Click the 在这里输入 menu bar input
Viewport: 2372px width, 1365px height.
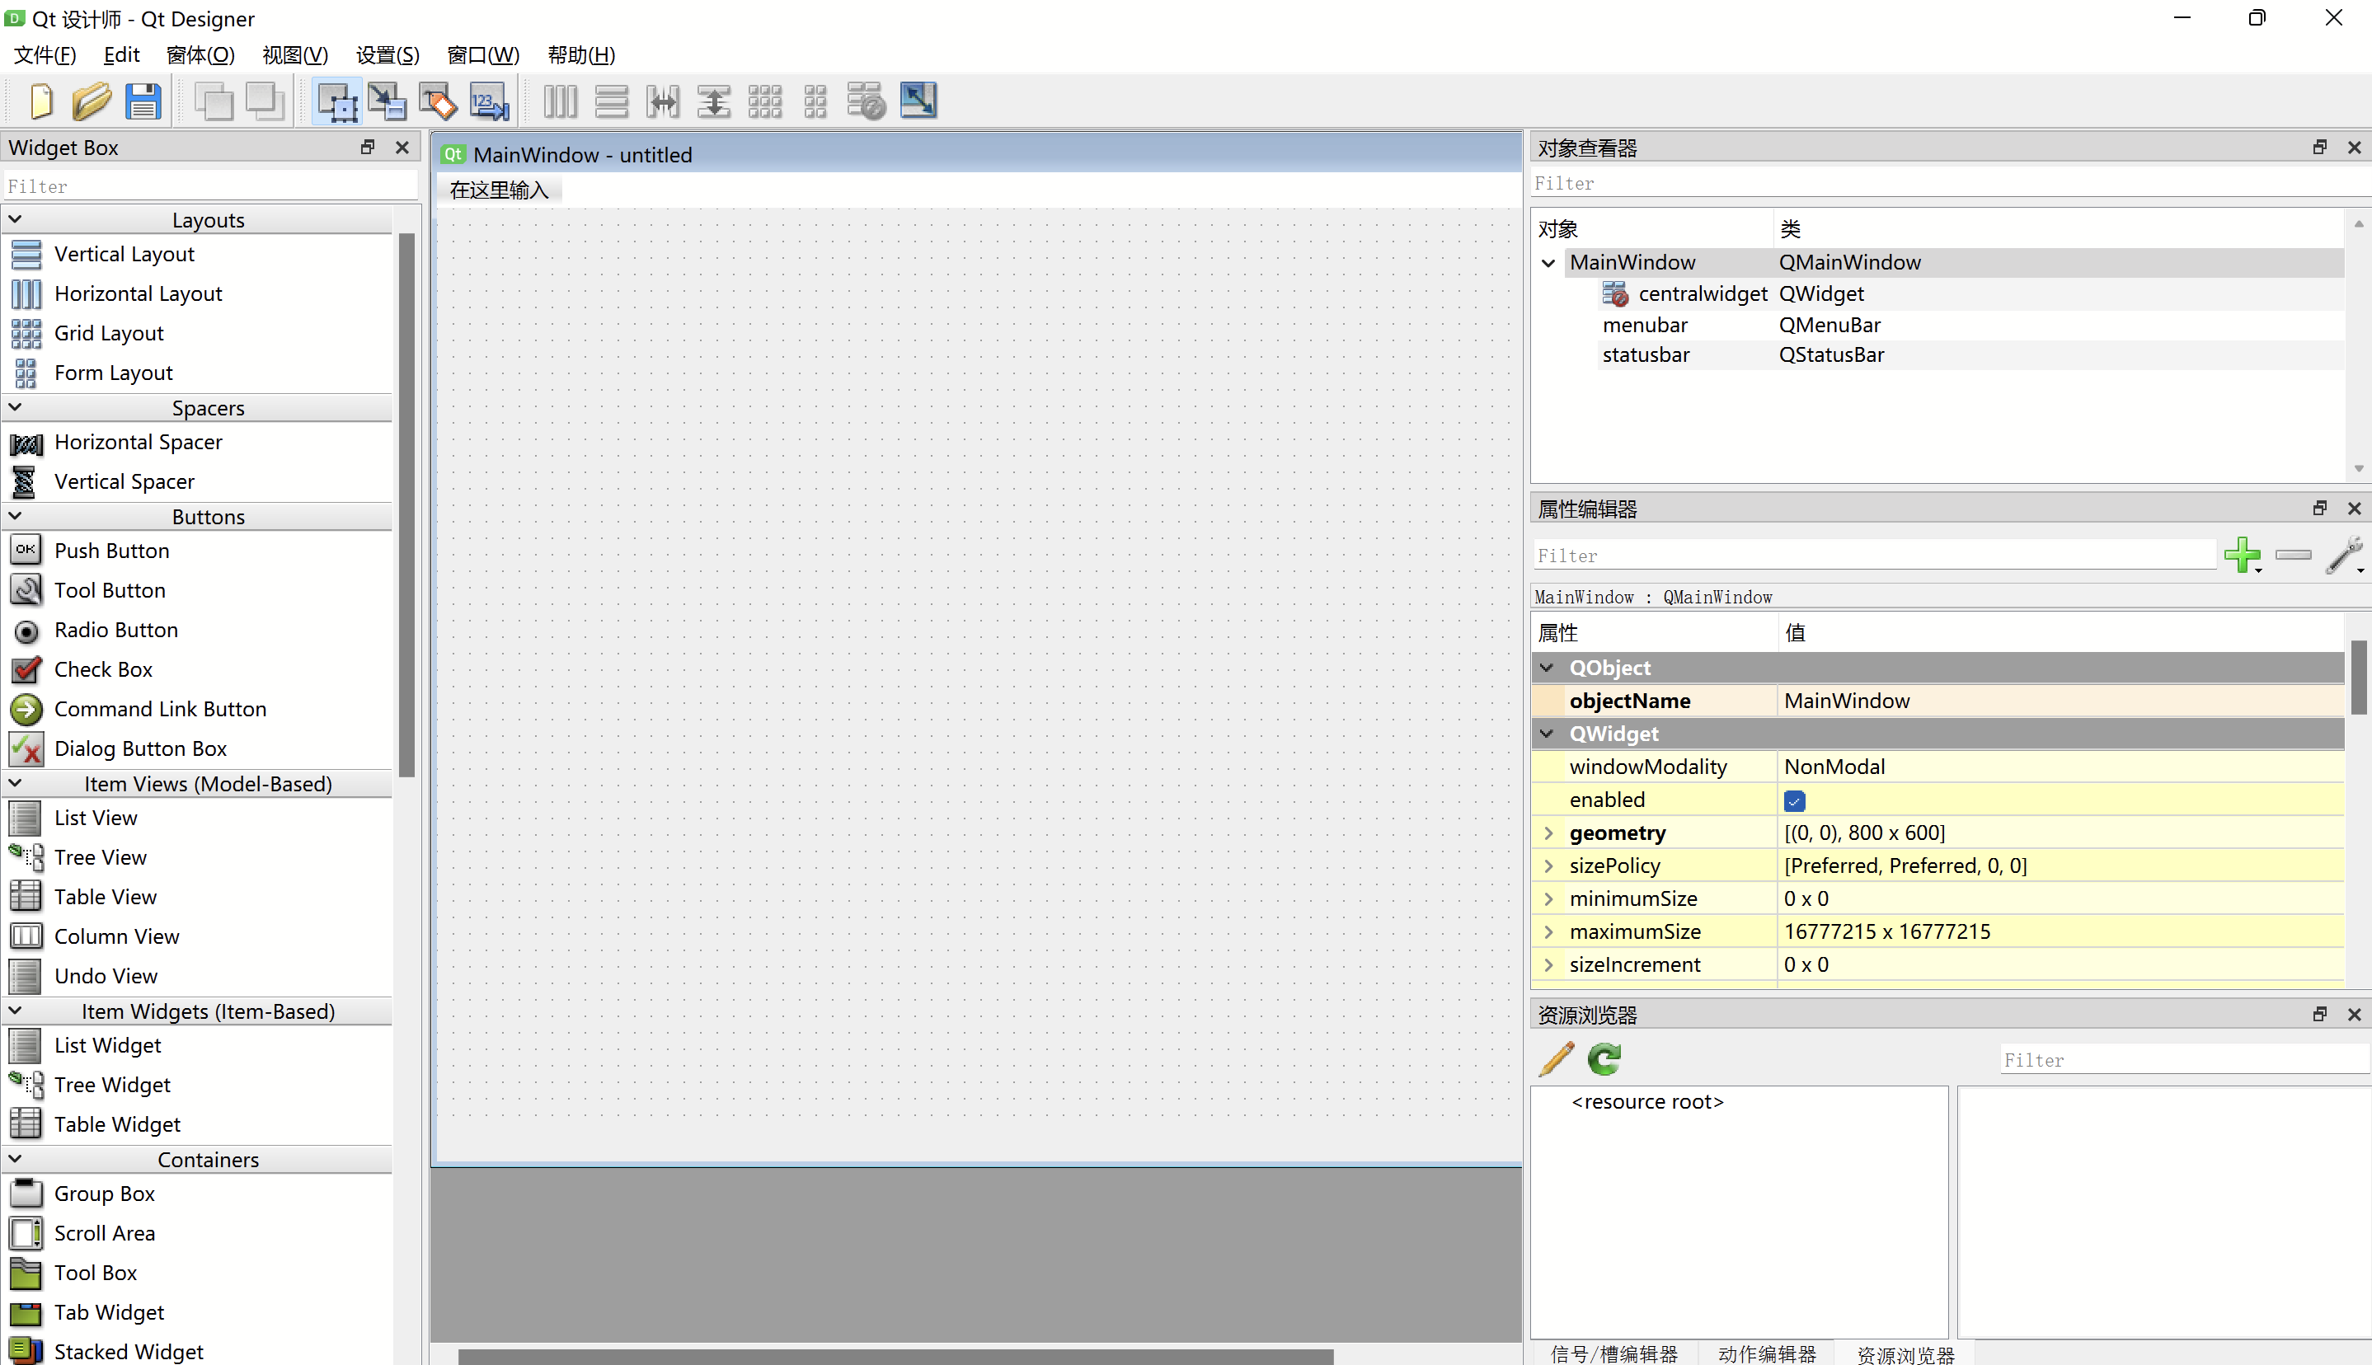[500, 189]
